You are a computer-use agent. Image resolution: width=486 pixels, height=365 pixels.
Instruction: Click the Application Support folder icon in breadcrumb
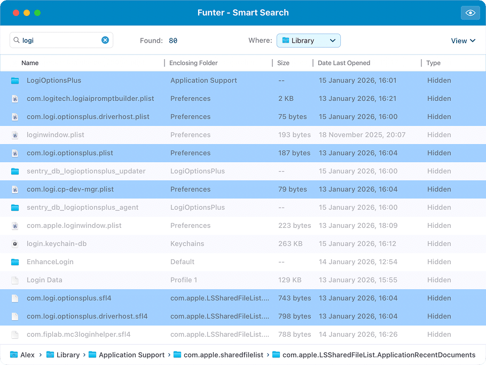coord(92,354)
